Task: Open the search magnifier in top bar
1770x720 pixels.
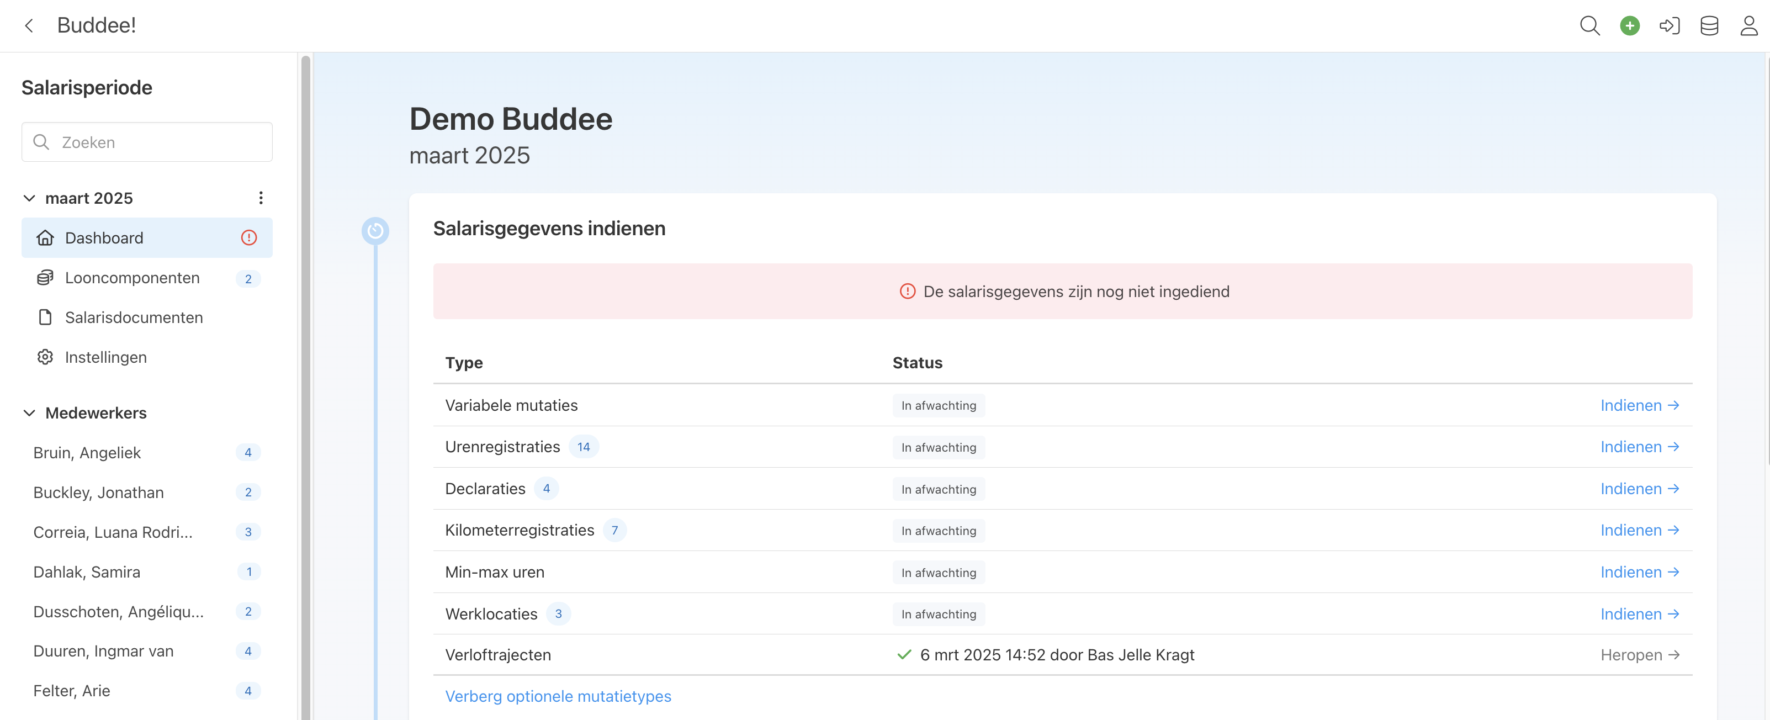Action: (1589, 26)
